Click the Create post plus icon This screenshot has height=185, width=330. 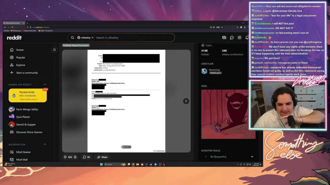240,38
